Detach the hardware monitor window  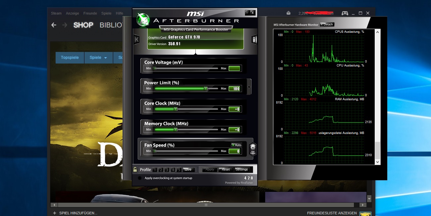(327, 24)
